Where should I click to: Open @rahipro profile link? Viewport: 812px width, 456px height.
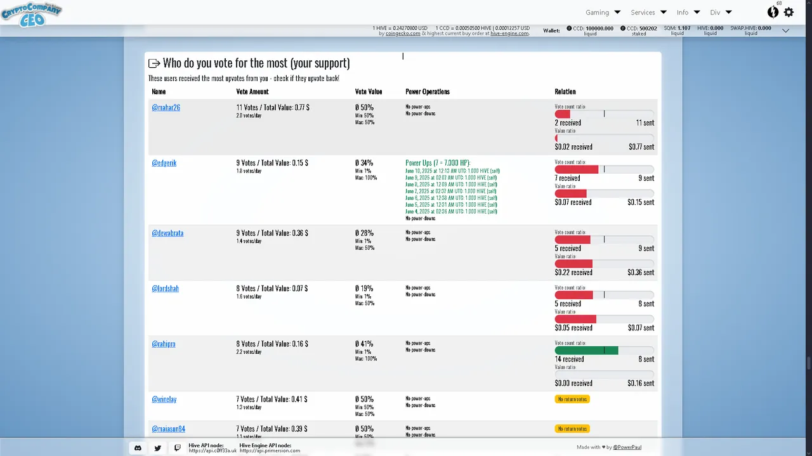tap(163, 344)
